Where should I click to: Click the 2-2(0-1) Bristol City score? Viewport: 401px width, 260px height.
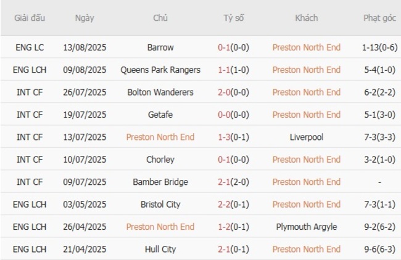234,205
